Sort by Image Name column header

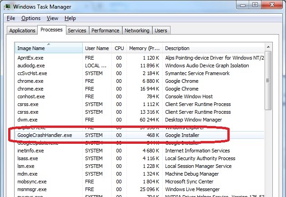[x=49, y=48]
